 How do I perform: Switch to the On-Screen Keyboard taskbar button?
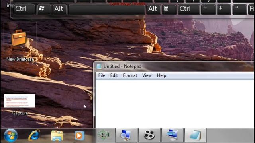click(x=173, y=135)
